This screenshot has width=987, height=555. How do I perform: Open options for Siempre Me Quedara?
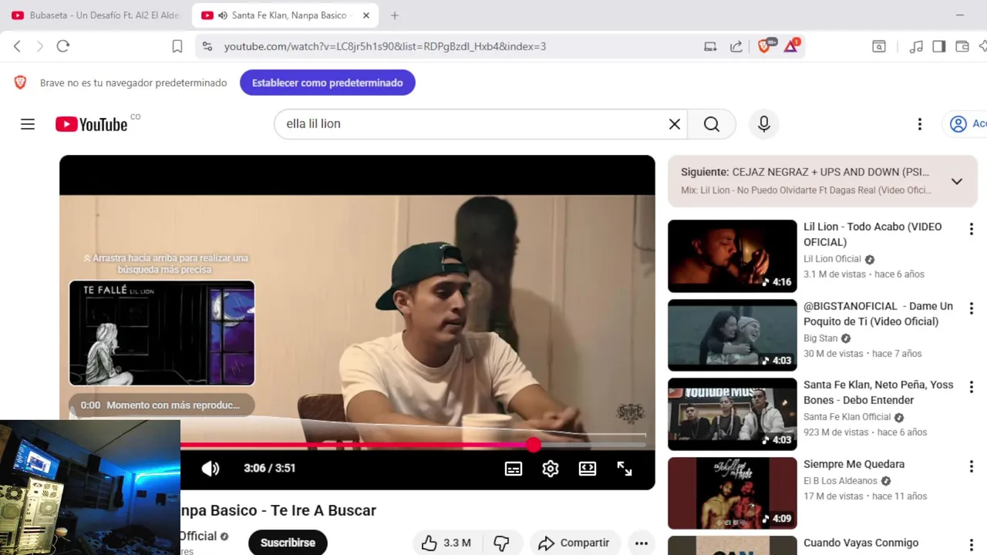tap(972, 466)
